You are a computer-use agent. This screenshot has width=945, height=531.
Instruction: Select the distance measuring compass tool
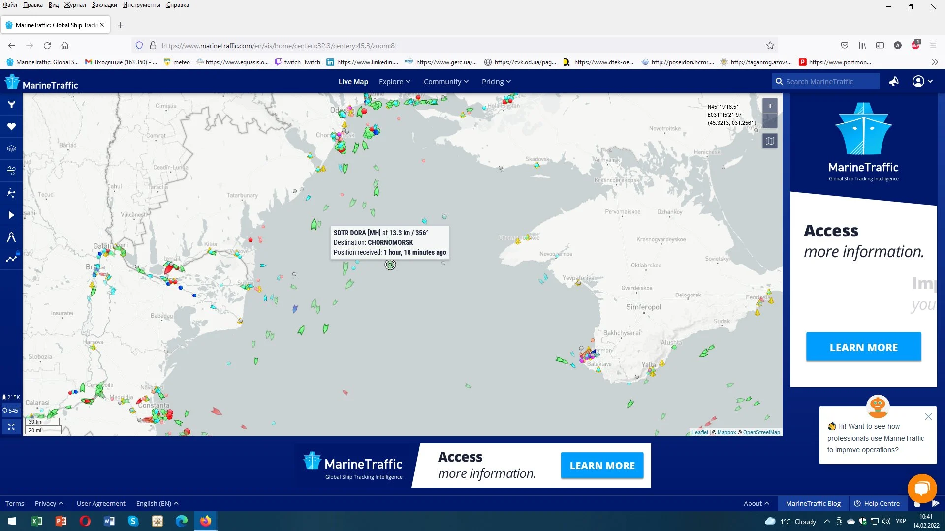pyautogui.click(x=11, y=237)
